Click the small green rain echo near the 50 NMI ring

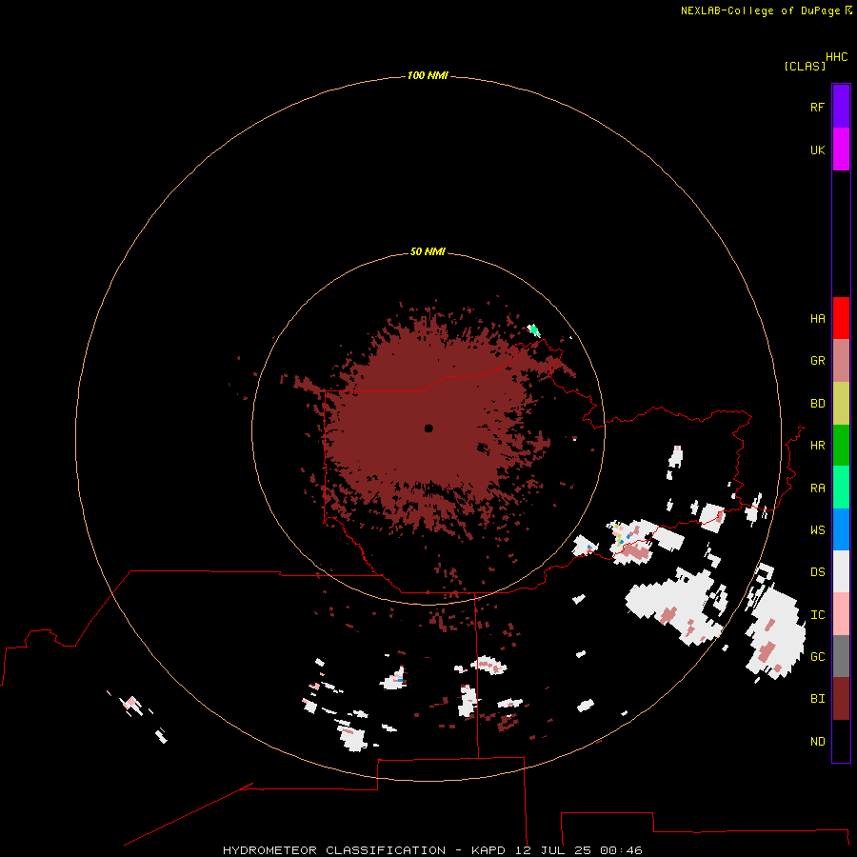point(533,330)
